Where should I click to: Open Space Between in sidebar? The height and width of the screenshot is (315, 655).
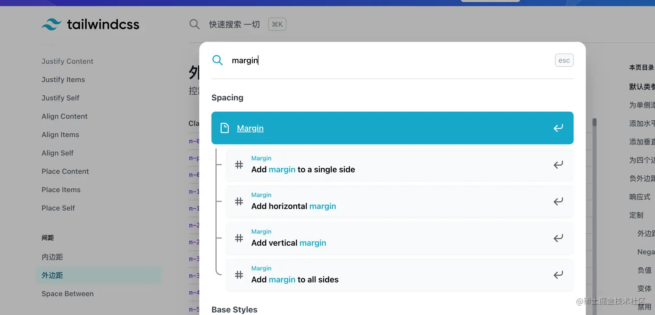pyautogui.click(x=68, y=294)
